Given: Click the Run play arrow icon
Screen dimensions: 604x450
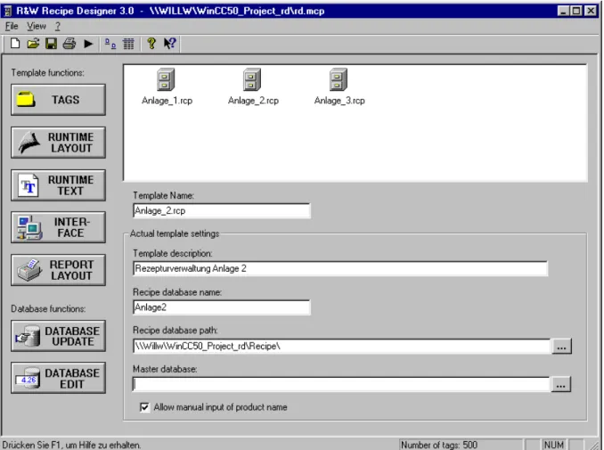Looking at the screenshot, I should pyautogui.click(x=88, y=44).
